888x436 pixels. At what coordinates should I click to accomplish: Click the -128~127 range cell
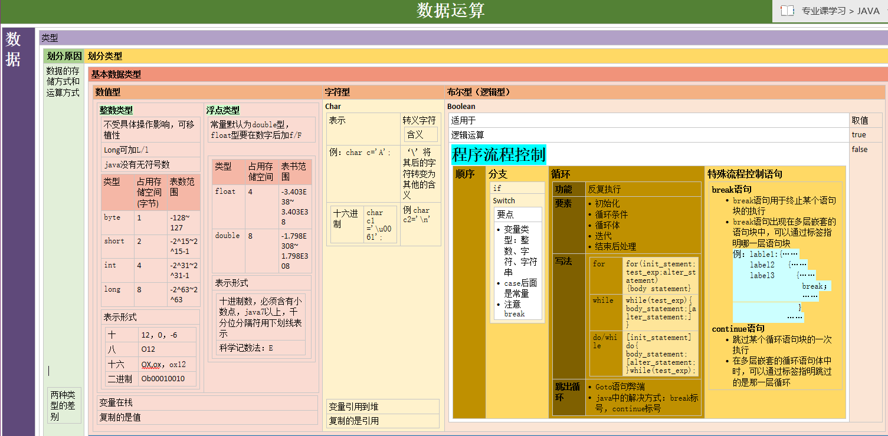[184, 223]
